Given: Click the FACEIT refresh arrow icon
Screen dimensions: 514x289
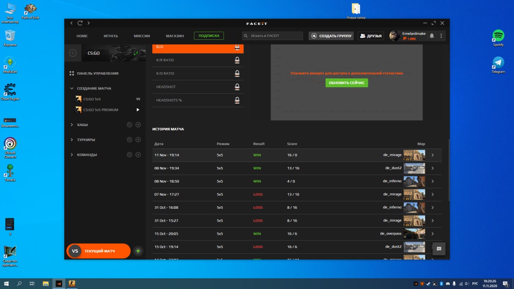Looking at the screenshot, I should pyautogui.click(x=80, y=23).
